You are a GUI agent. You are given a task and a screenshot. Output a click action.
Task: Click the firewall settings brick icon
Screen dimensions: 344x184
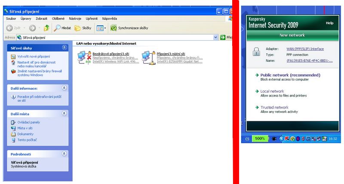[x=13, y=71]
